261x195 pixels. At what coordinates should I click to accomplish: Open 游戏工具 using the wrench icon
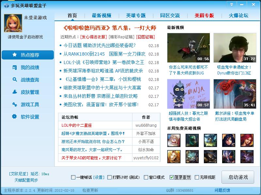(x=14, y=104)
